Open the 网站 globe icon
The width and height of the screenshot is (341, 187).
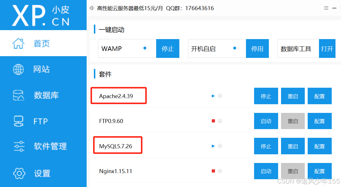pyautogui.click(x=18, y=69)
